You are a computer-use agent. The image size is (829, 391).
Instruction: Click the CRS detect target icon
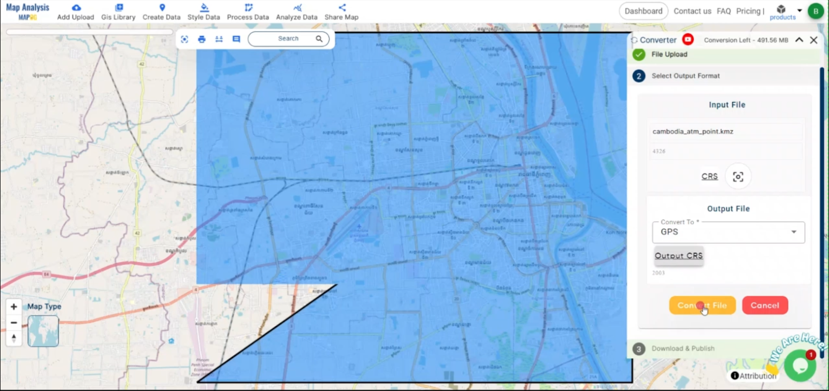[x=738, y=177]
